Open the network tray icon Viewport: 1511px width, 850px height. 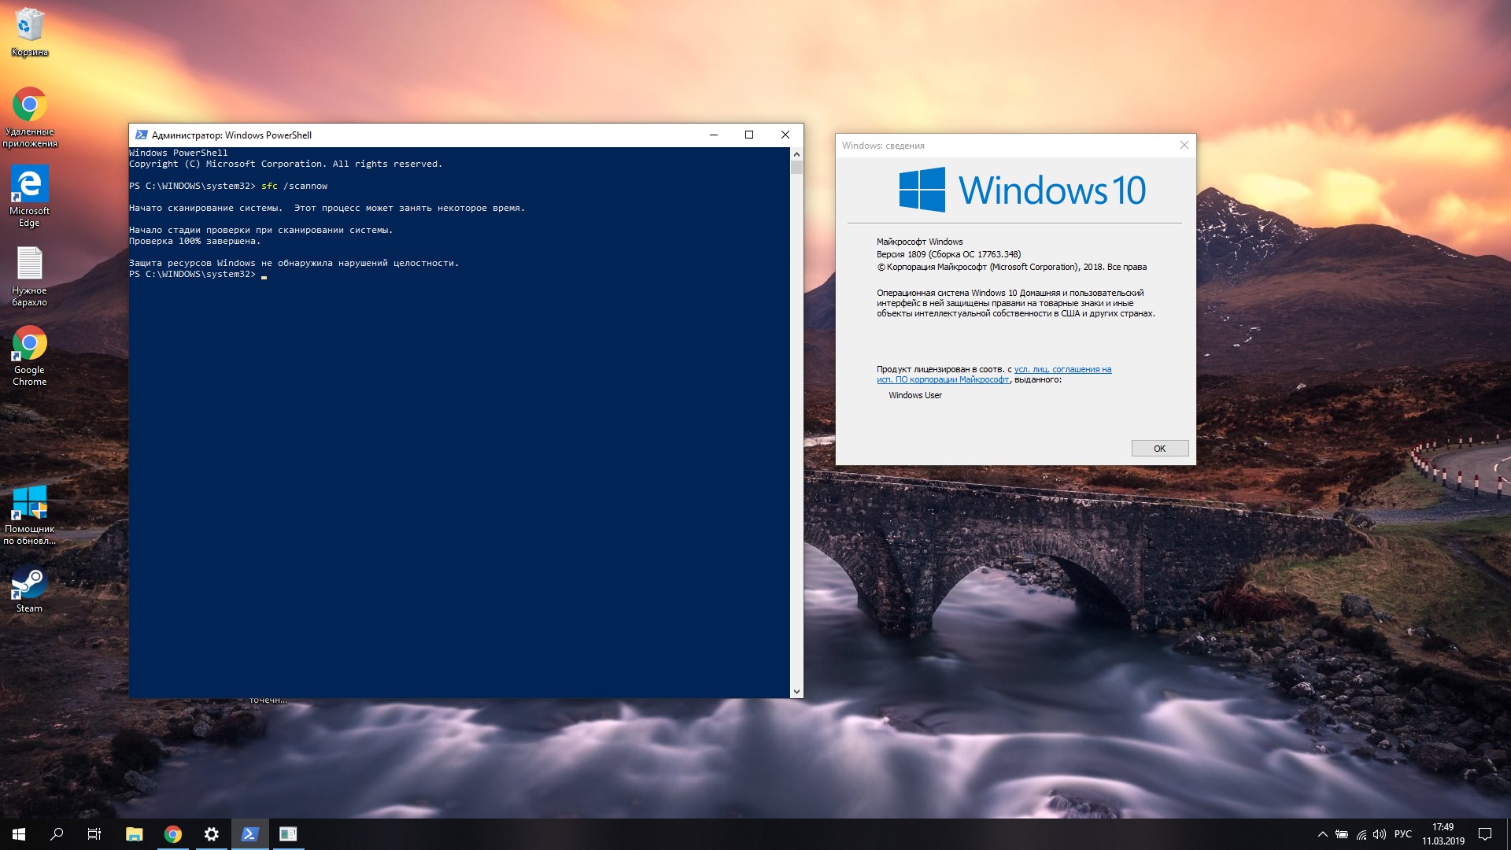coord(1361,834)
